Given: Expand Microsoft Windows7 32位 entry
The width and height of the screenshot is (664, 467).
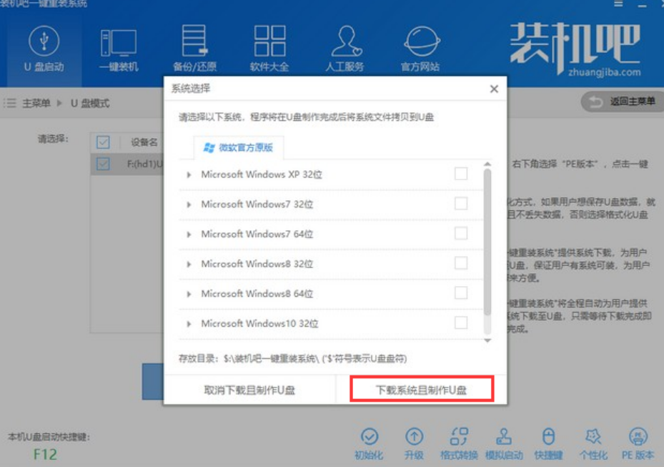Looking at the screenshot, I should 189,205.
